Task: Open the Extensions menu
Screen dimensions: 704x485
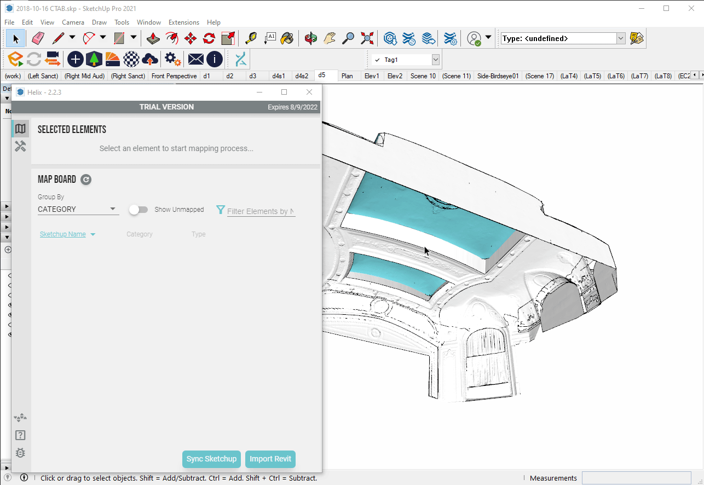Action: coord(184,22)
